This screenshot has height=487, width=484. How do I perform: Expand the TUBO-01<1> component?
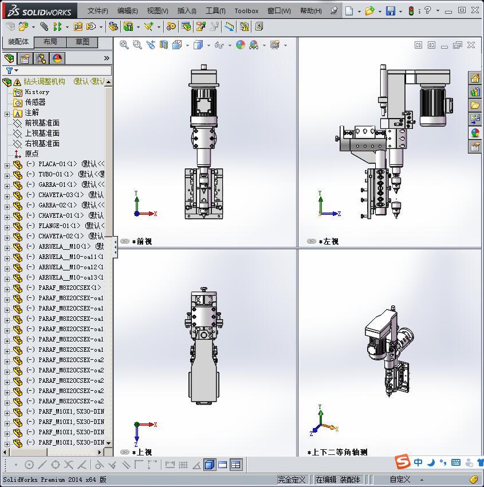point(7,176)
